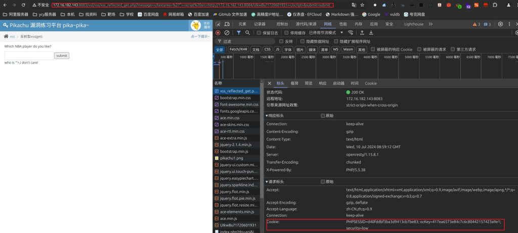518x233 pixels.
Task: Filter requests by Fetch/XHR
Action: (238, 49)
